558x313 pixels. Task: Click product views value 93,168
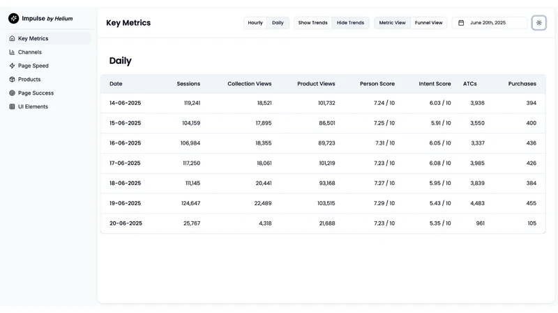[327, 183]
